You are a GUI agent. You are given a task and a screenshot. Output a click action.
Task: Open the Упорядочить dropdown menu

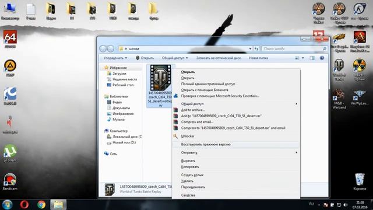(x=115, y=58)
